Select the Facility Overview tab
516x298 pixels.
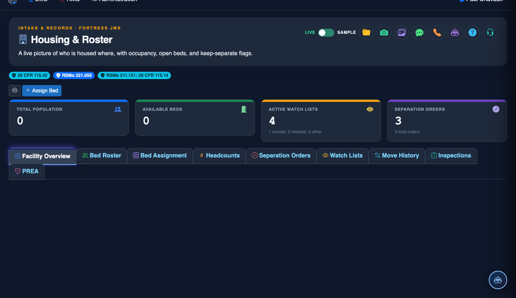(x=42, y=156)
